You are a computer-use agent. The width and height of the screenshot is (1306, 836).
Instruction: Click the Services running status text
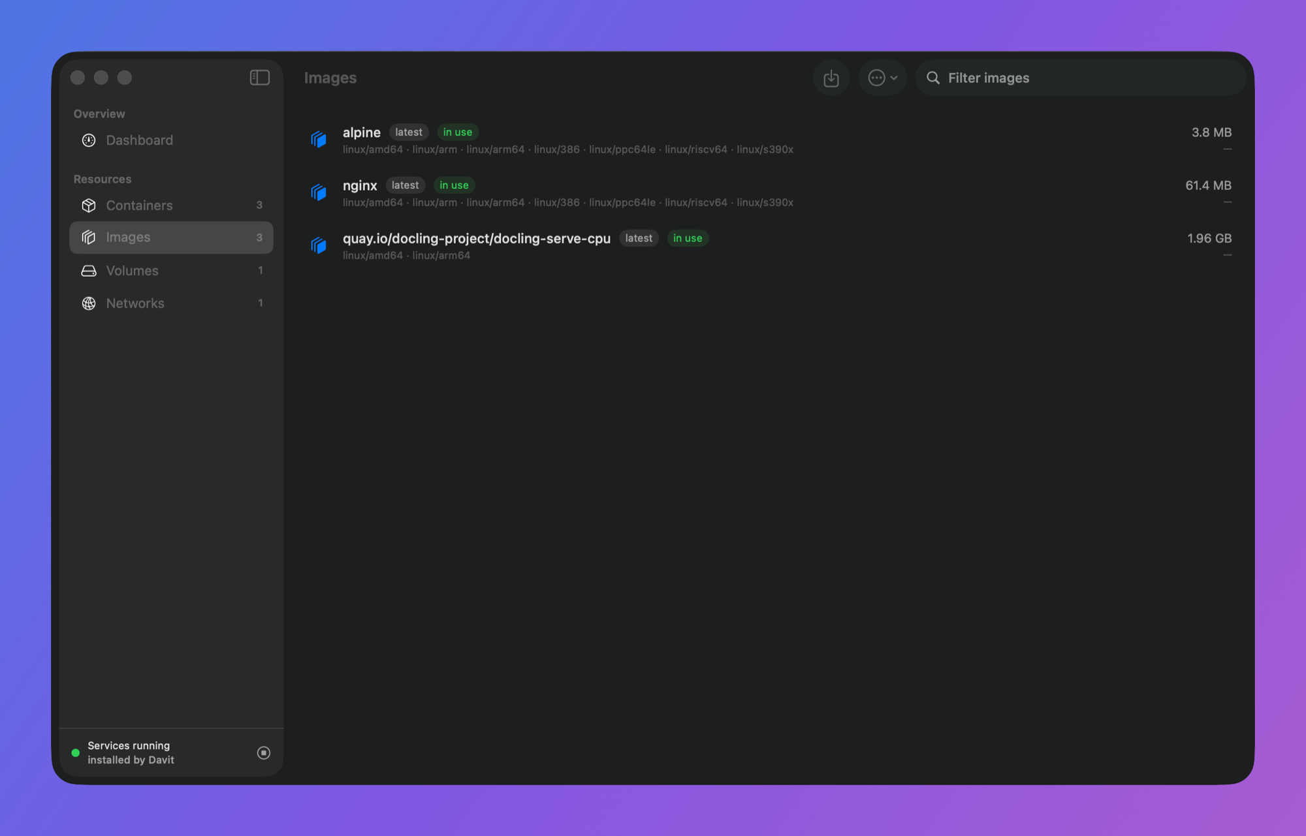coord(129,745)
